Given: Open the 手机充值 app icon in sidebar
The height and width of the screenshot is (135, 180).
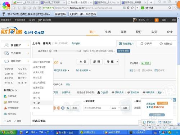Looking at the screenshot, I should pyautogui.click(x=5, y=96).
